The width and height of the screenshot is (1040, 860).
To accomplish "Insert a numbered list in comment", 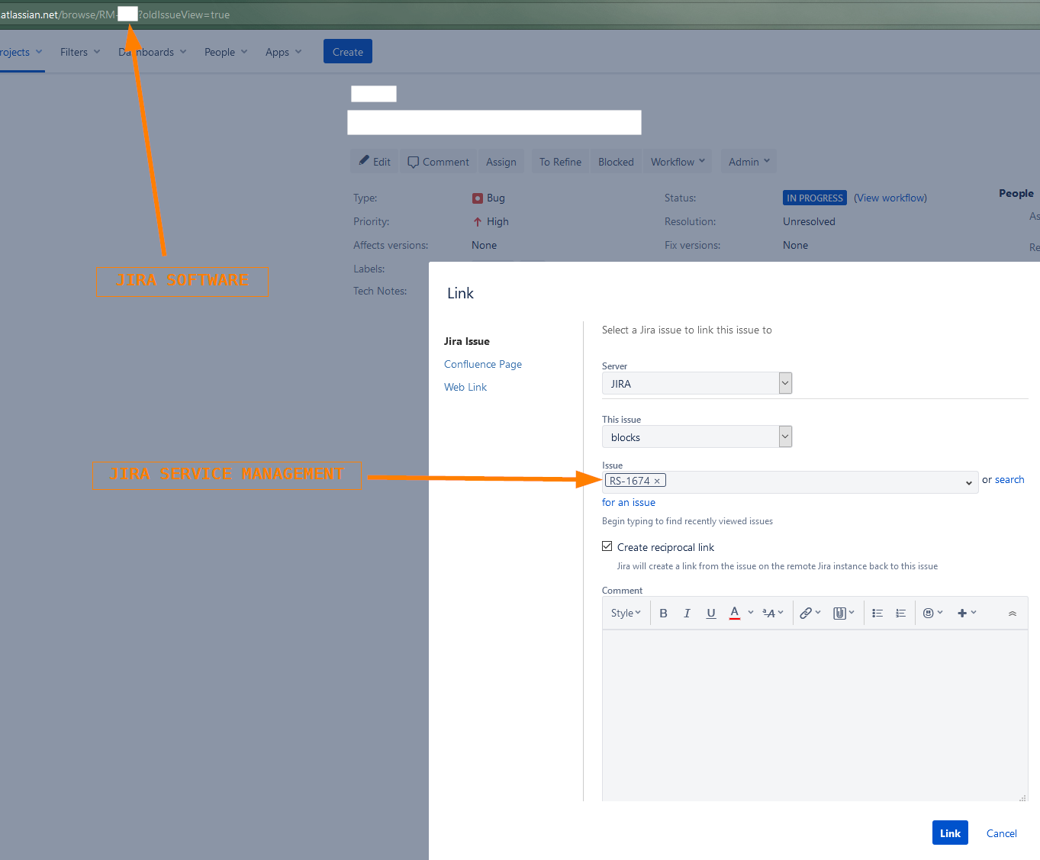I will 900,613.
